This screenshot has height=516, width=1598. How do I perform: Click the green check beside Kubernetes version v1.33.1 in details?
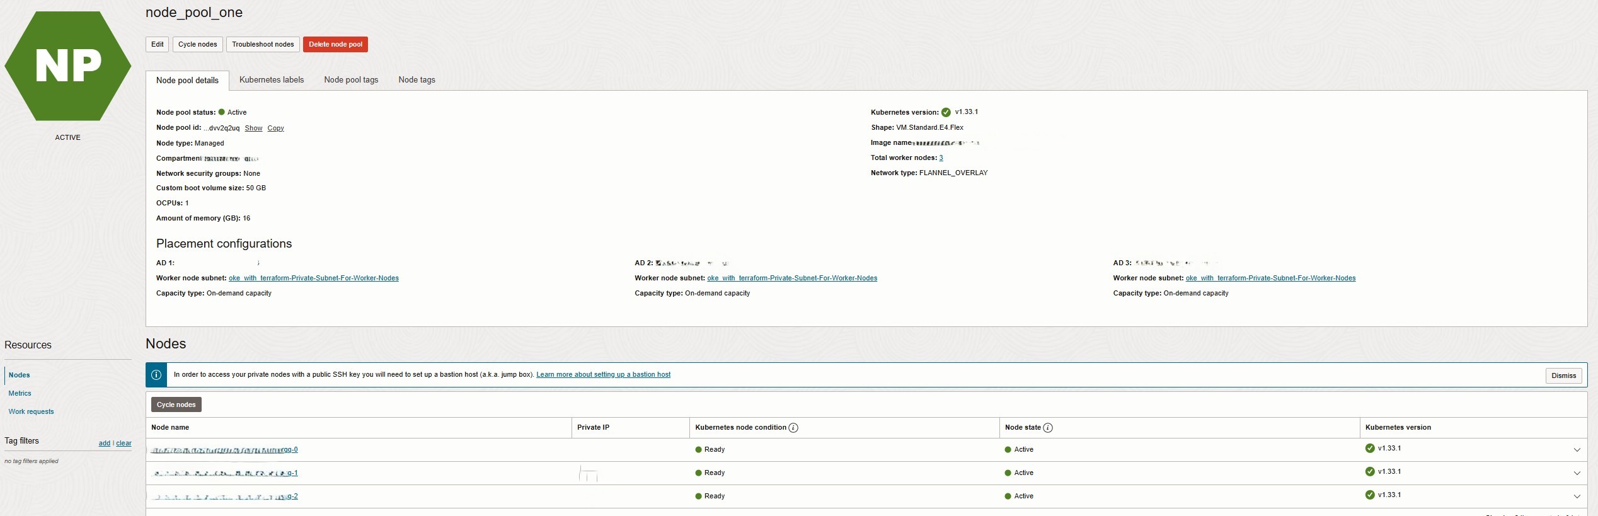(946, 113)
